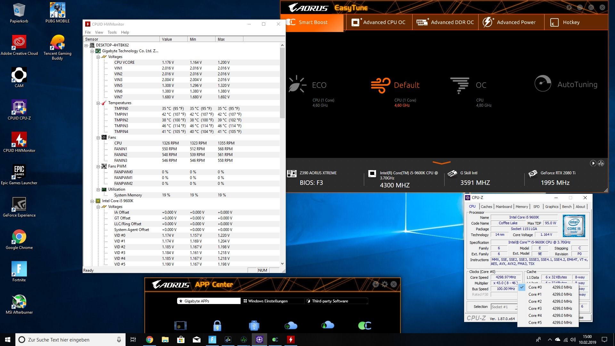Collapse the Utilization node

click(x=98, y=189)
